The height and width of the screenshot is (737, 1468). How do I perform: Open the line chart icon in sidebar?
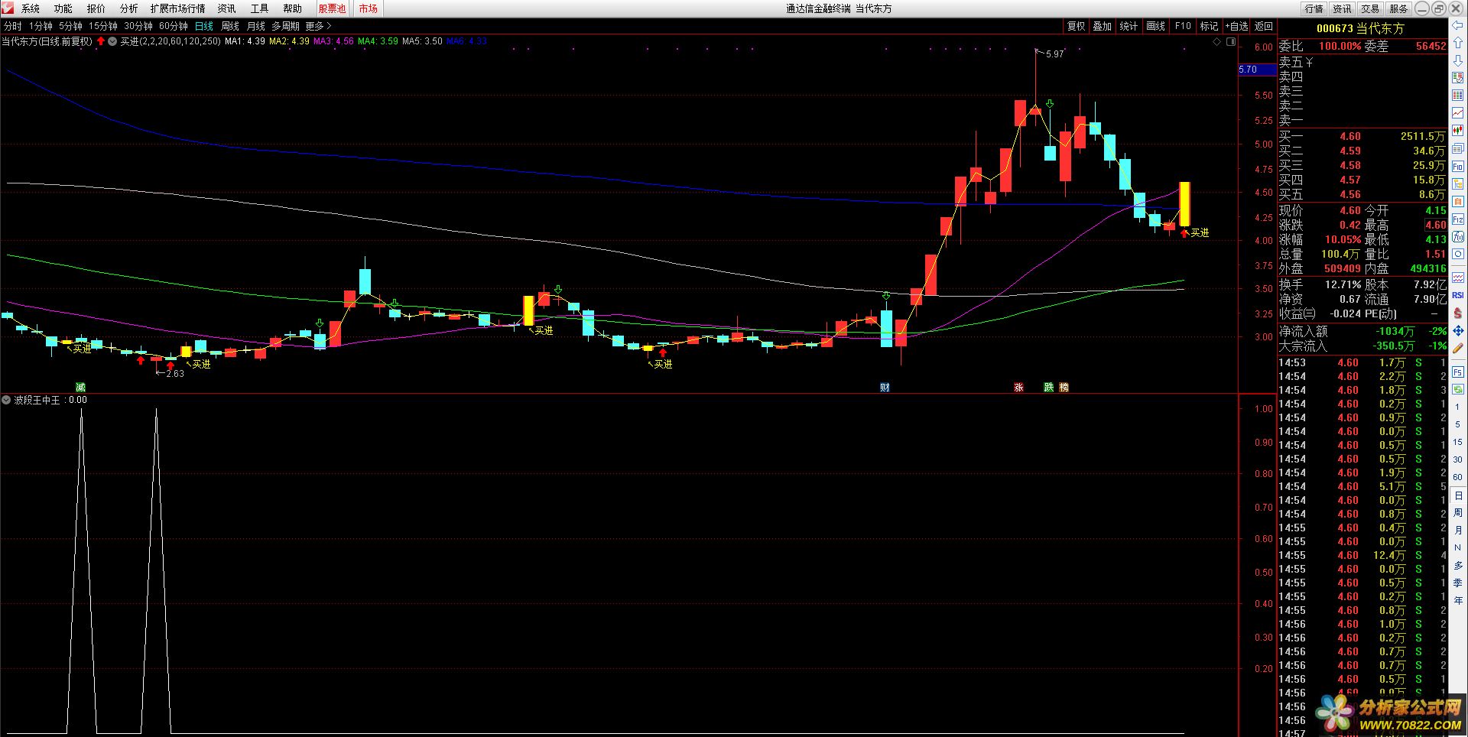click(1458, 112)
